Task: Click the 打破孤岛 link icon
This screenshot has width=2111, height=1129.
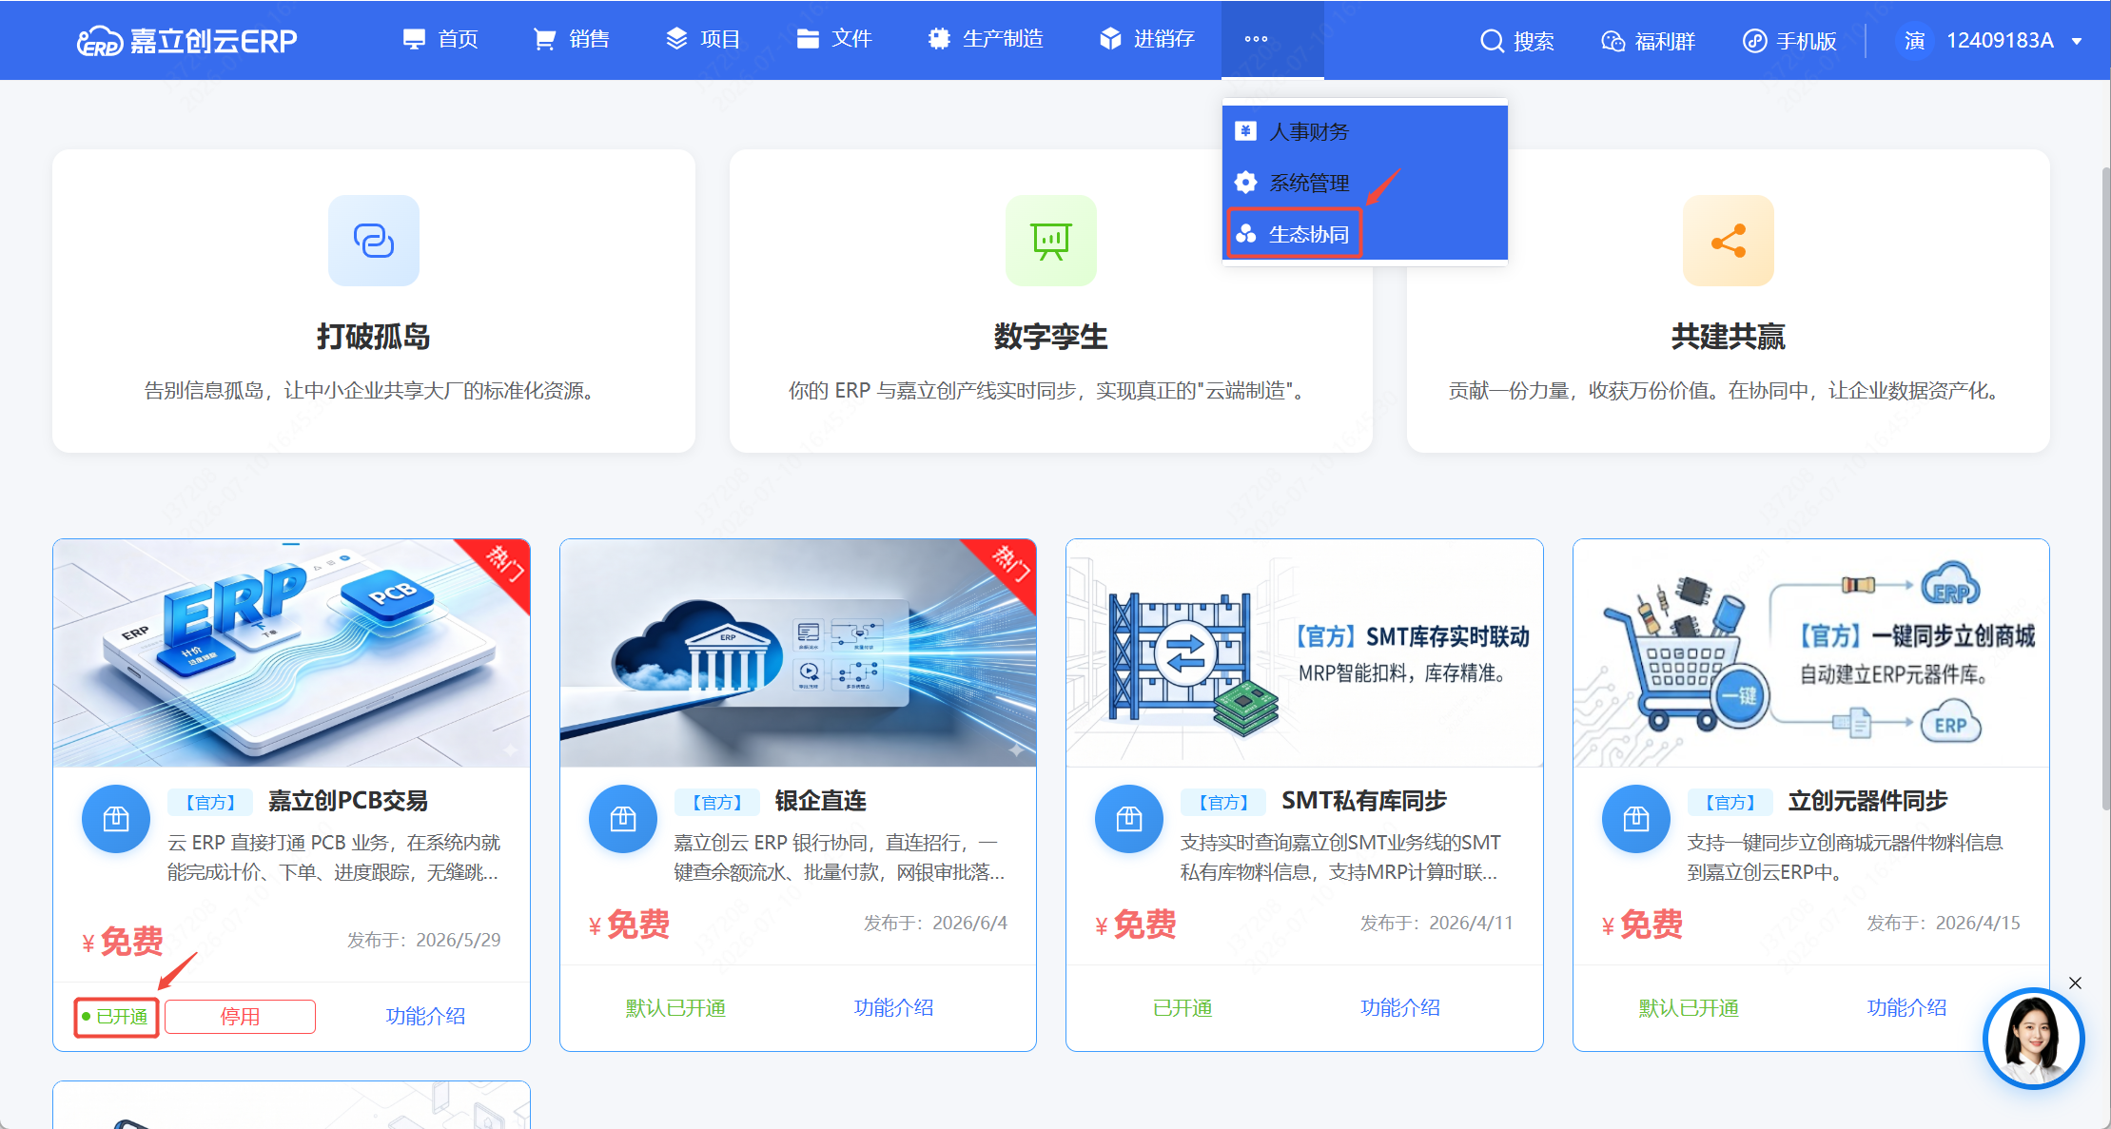Action: 374,241
